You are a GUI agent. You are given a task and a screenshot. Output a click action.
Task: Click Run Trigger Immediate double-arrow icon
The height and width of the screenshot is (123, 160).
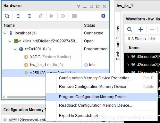coord(63,16)
